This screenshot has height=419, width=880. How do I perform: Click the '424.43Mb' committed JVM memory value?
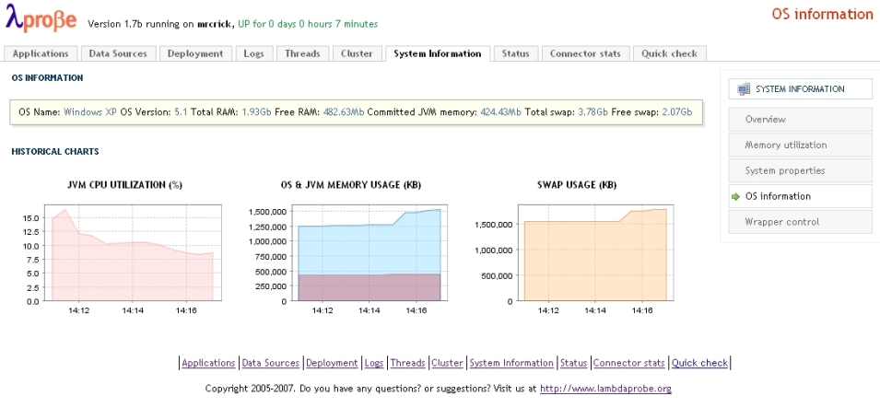500,112
